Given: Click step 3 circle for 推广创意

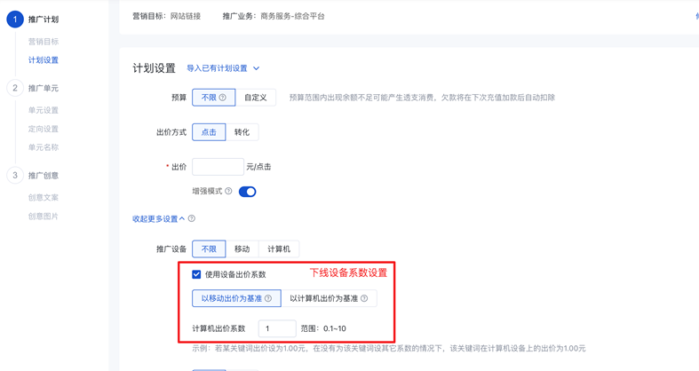Looking at the screenshot, I should pyautogui.click(x=14, y=175).
